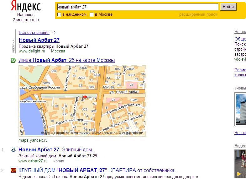Open the 'расширенный поиск' link
This screenshot has width=246, height=179.
(x=198, y=14)
